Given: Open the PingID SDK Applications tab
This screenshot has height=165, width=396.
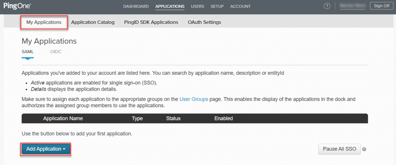Looking at the screenshot, I should (151, 22).
